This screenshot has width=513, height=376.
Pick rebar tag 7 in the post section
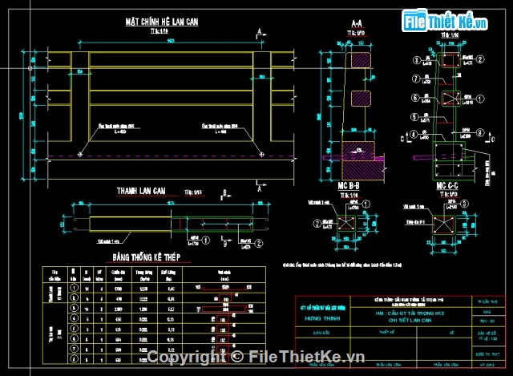[x=416, y=79]
